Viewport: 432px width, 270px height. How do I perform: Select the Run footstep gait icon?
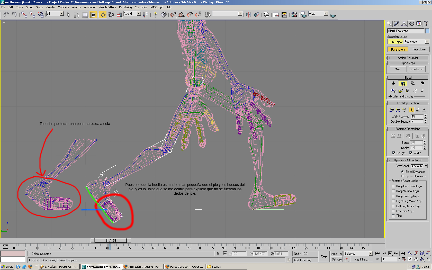pos(418,110)
